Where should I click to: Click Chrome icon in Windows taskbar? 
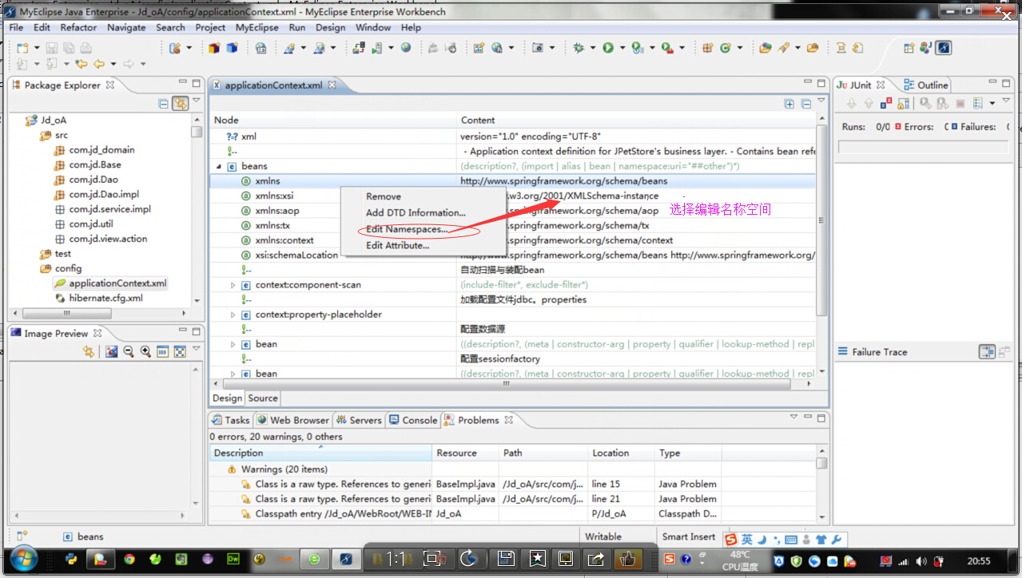coord(129,560)
